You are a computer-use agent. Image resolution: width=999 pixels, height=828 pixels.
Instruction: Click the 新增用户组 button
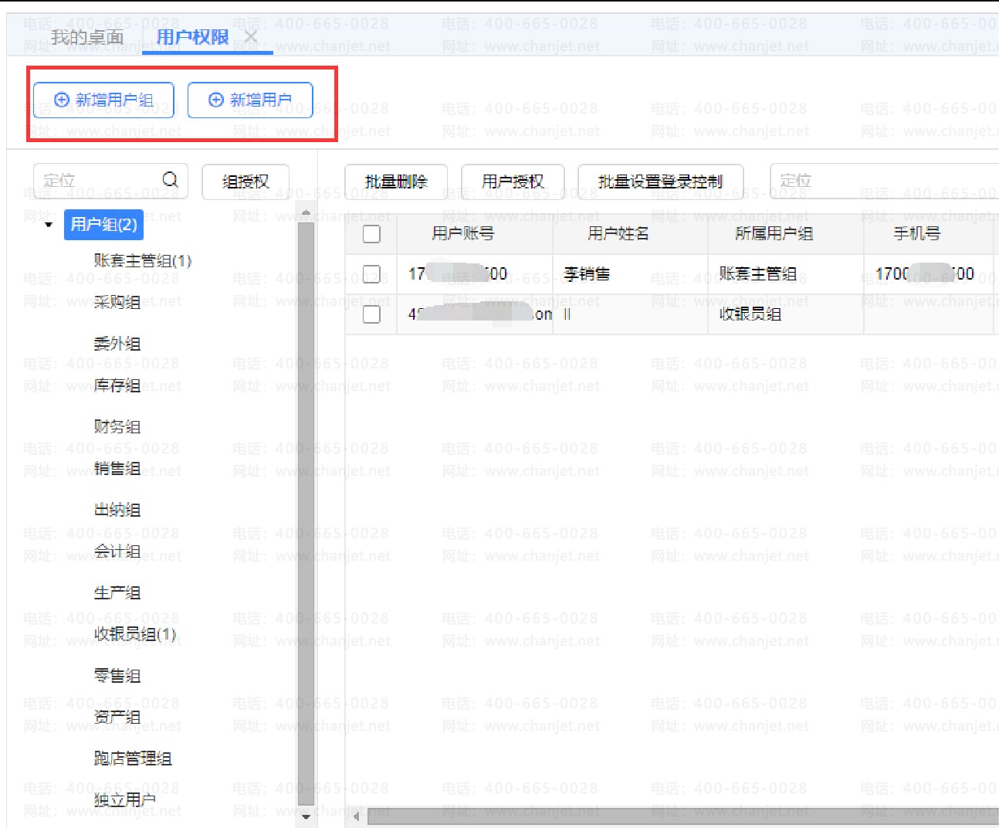tap(103, 100)
